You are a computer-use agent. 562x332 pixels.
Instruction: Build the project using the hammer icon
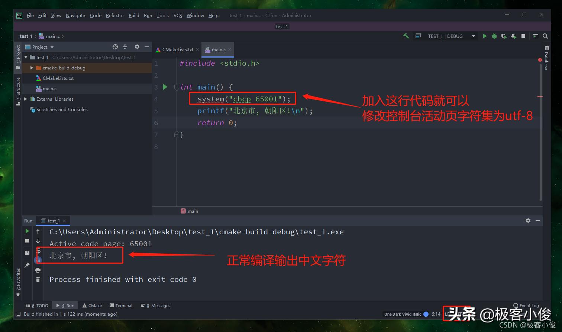coord(406,36)
